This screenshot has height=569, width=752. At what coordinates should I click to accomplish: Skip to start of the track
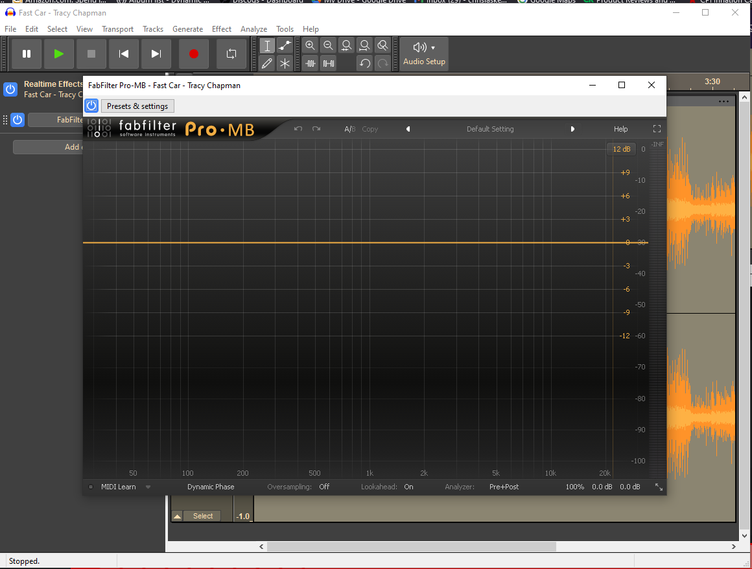pos(124,54)
